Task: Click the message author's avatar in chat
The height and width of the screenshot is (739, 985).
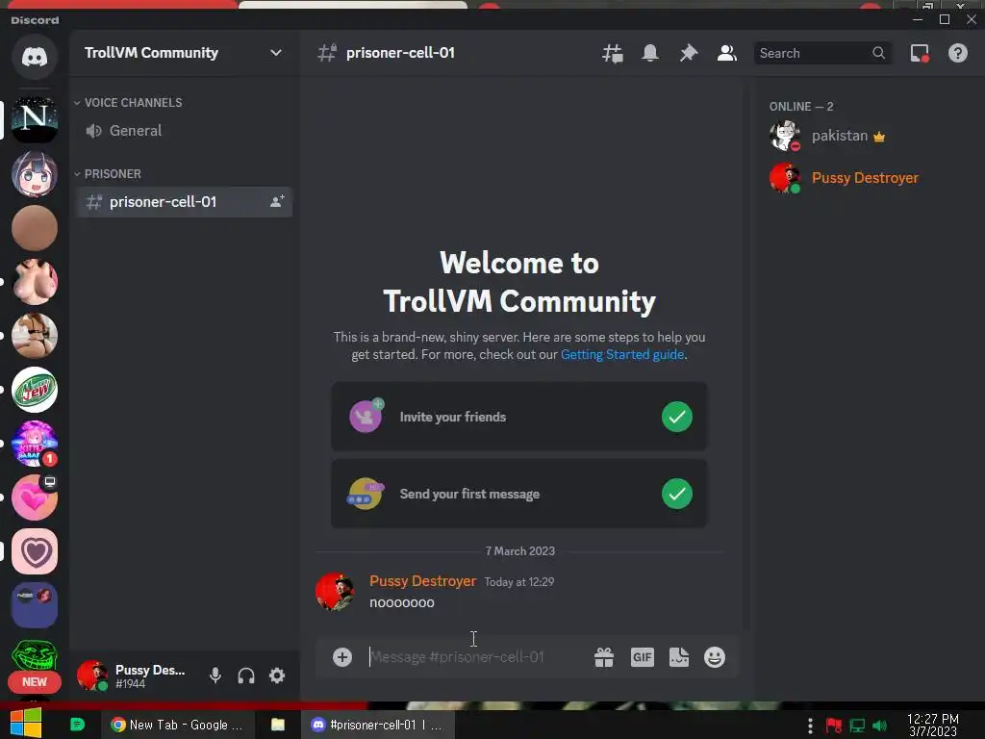Action: 335,592
